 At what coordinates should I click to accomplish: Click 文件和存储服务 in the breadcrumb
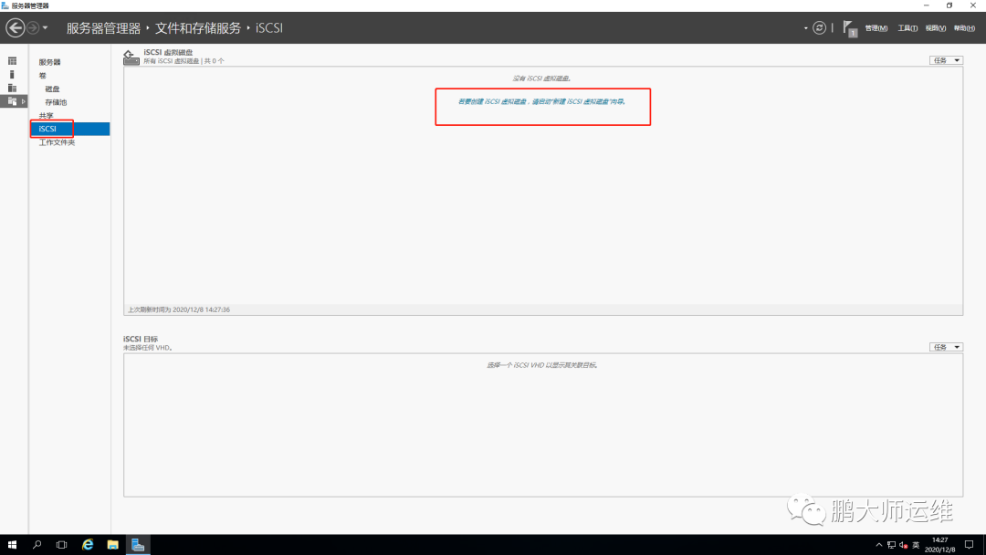(x=198, y=28)
